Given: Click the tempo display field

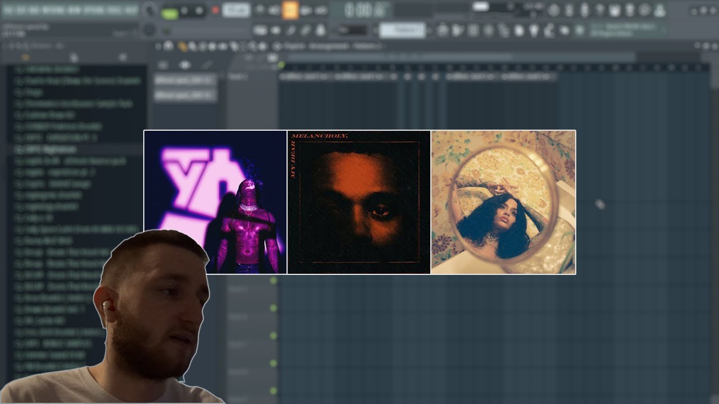Looking at the screenshot, I should [x=236, y=10].
